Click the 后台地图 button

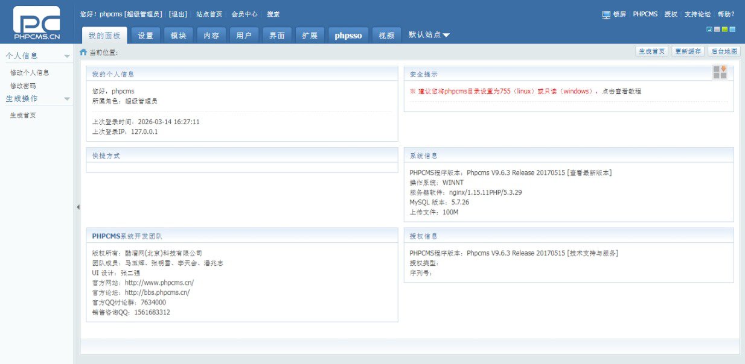tap(724, 52)
